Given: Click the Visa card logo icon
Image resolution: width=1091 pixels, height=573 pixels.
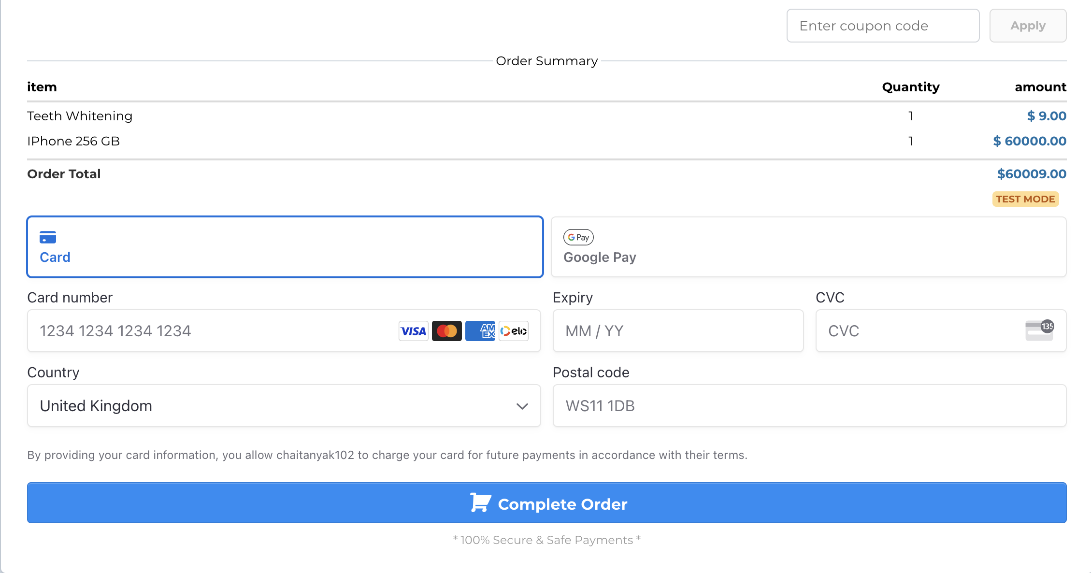Looking at the screenshot, I should pyautogui.click(x=413, y=331).
